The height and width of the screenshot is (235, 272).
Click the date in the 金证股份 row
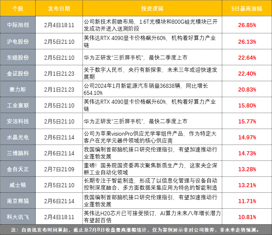pyautogui.click(x=59, y=73)
